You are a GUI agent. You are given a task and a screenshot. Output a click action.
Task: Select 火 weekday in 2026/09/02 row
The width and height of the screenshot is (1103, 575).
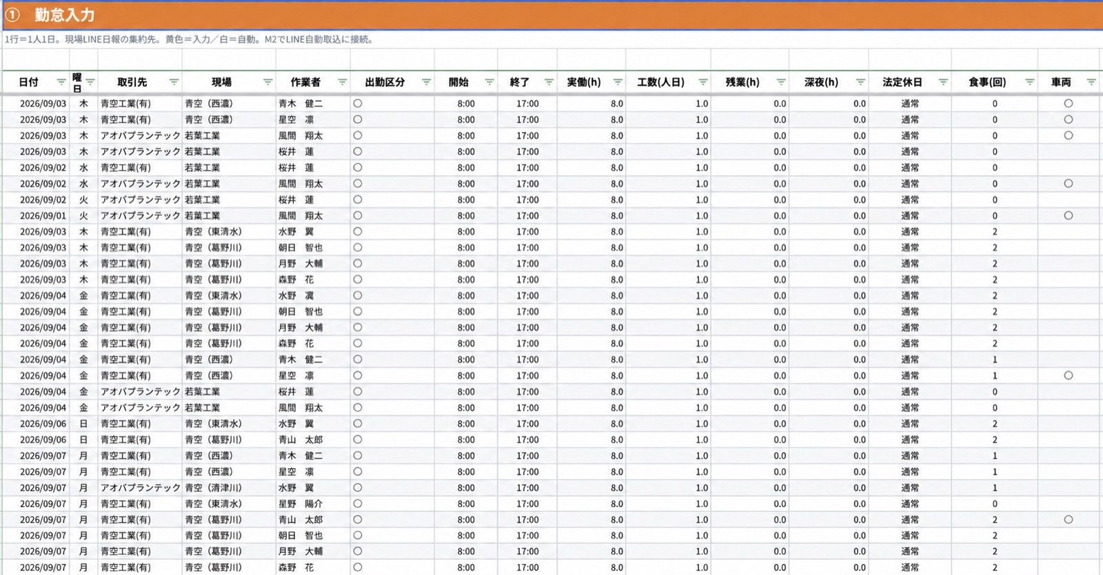coord(83,200)
